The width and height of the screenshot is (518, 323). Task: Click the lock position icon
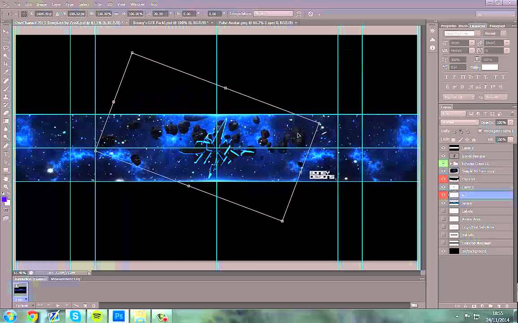(x=467, y=140)
